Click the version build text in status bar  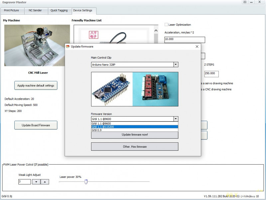[x=231, y=196]
